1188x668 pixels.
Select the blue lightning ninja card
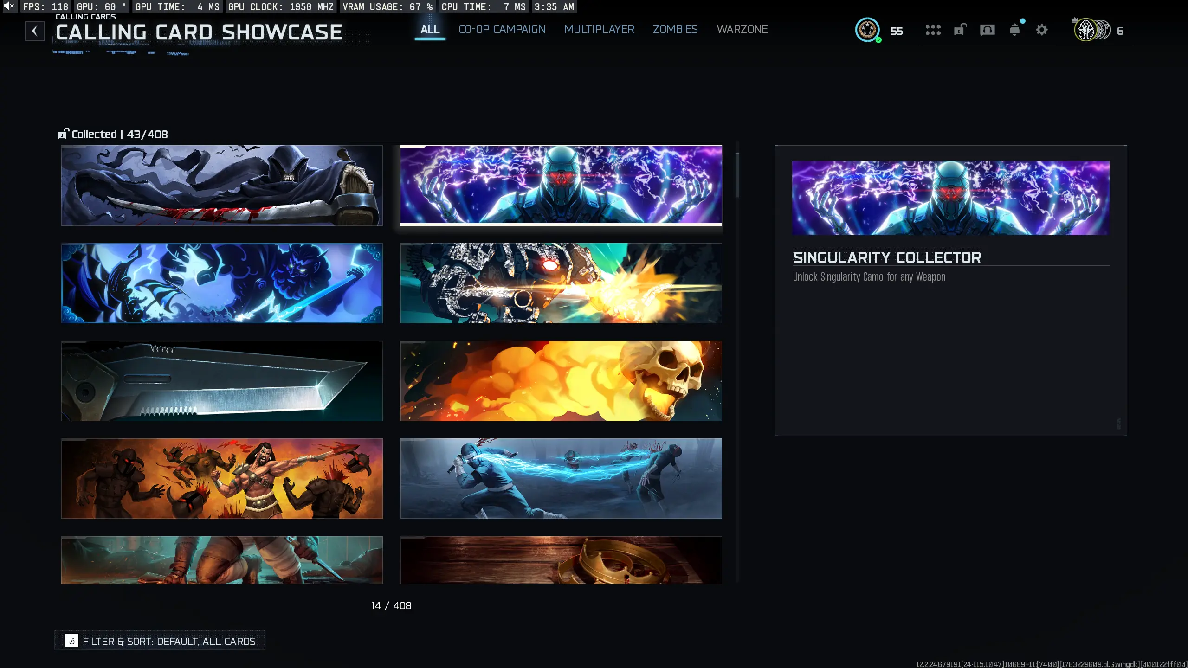coord(561,478)
